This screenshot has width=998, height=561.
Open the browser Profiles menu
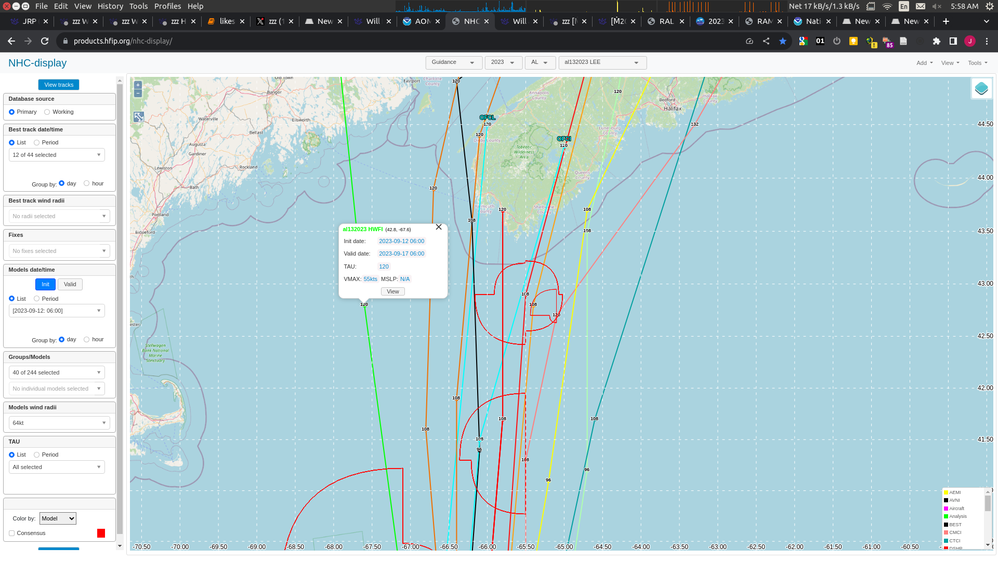(167, 6)
